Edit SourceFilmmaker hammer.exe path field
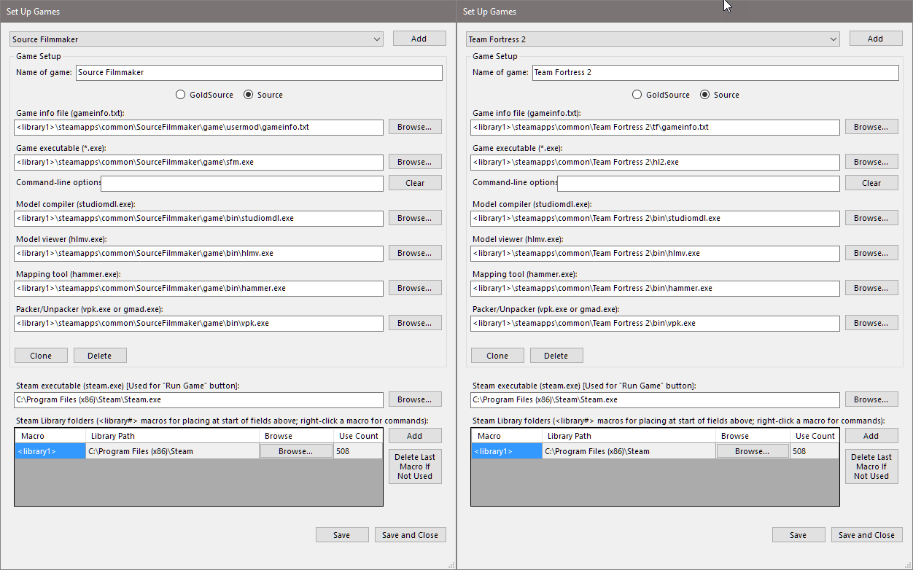This screenshot has height=570, width=913. click(x=198, y=288)
